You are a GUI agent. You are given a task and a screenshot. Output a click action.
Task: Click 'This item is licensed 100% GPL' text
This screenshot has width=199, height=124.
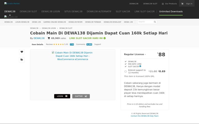(139, 76)
